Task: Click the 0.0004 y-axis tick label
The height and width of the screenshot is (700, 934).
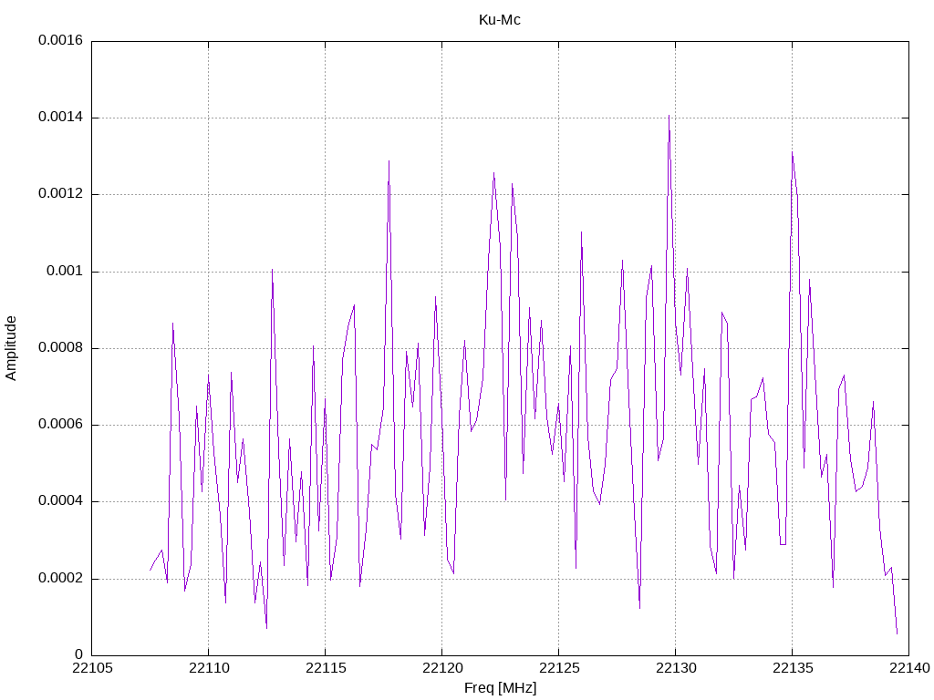Action: point(61,500)
